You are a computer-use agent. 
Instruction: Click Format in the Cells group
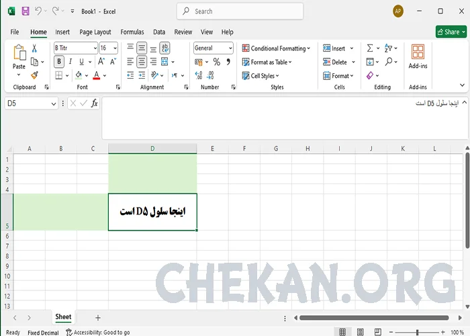338,75
